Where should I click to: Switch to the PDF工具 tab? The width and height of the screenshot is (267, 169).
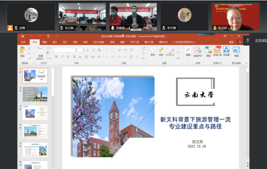[x=135, y=42]
